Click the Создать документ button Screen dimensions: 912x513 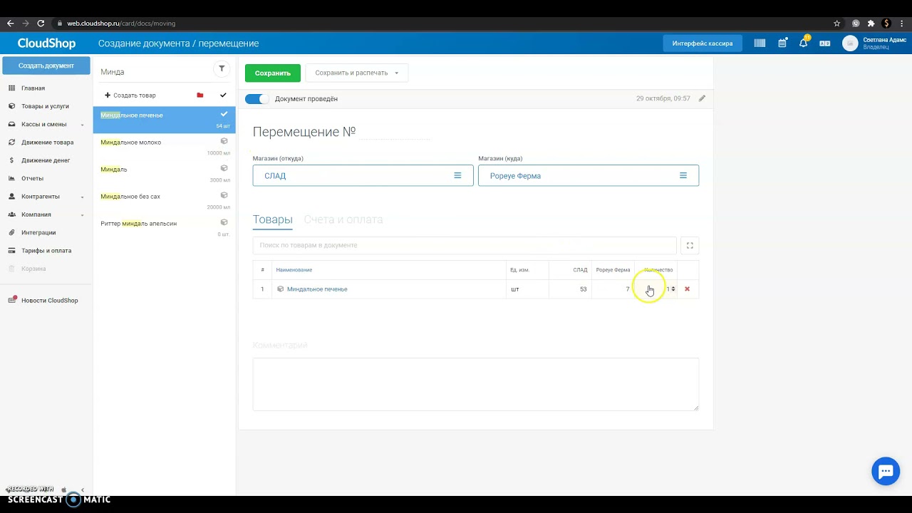point(46,66)
